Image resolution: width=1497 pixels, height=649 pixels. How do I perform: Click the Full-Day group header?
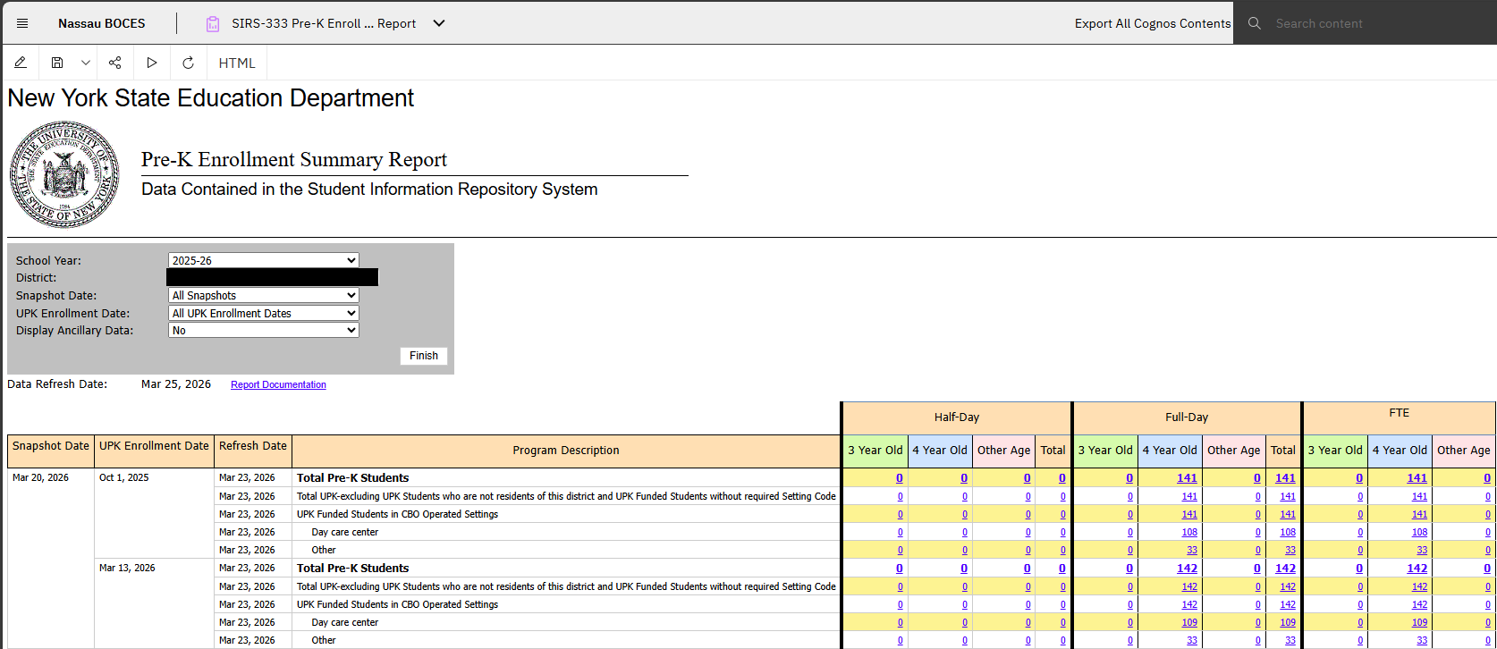[x=1187, y=417]
